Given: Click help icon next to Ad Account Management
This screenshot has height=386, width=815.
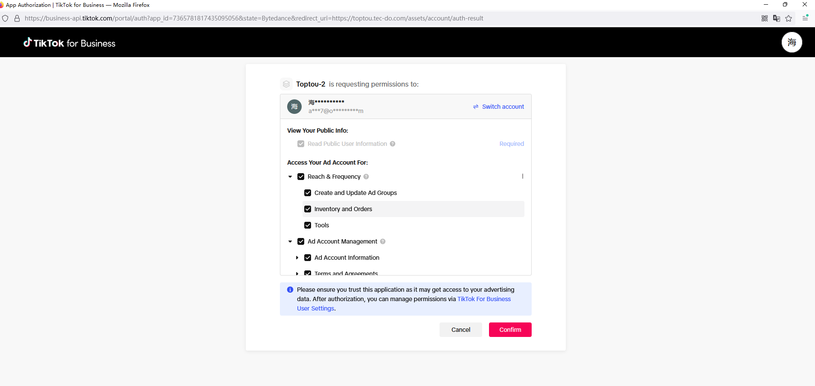Looking at the screenshot, I should 383,241.
